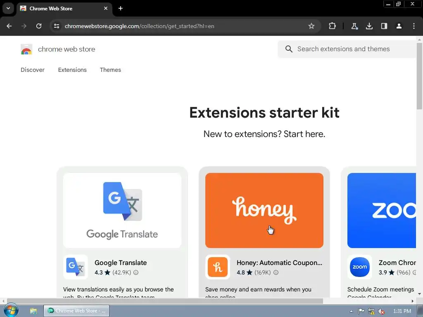Open the orange Honey banner image

[264, 210]
